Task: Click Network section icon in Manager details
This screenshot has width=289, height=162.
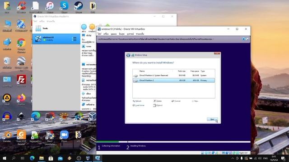Action: coord(83,104)
